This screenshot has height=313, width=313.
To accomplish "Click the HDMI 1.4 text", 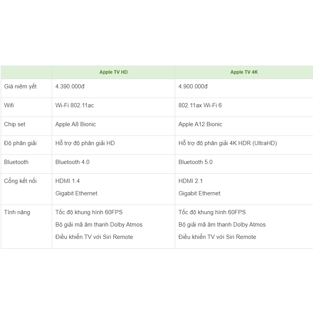I will point(68,181).
